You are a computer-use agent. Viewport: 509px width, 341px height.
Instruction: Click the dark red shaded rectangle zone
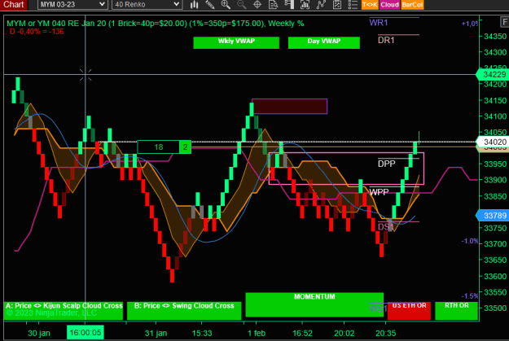(x=290, y=106)
